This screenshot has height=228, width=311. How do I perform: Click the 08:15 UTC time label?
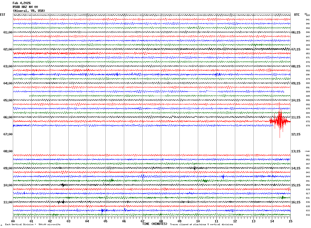(296, 66)
